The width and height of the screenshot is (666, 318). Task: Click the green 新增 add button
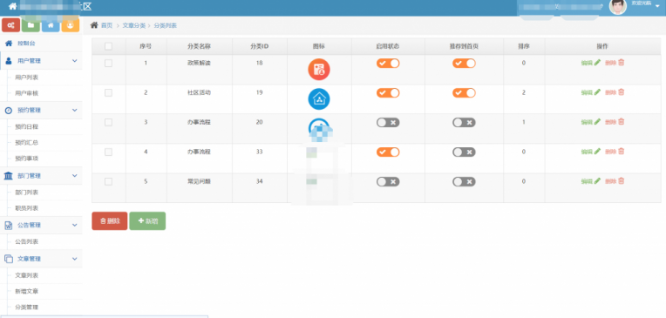pyautogui.click(x=147, y=220)
